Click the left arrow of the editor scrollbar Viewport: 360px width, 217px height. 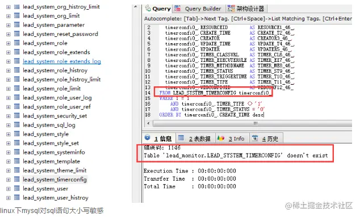tap(148, 123)
